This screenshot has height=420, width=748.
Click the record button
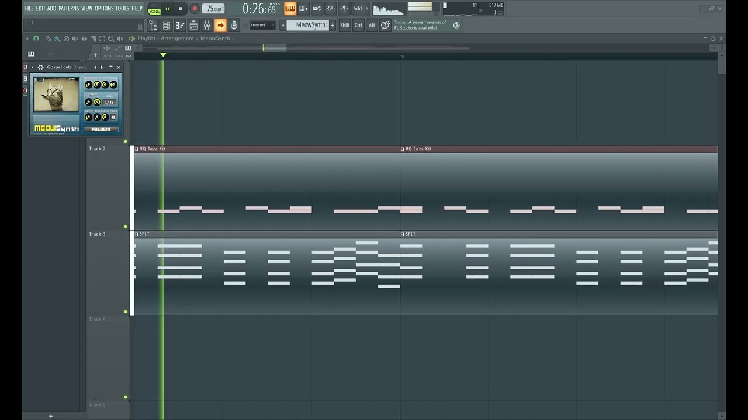pyautogui.click(x=195, y=9)
